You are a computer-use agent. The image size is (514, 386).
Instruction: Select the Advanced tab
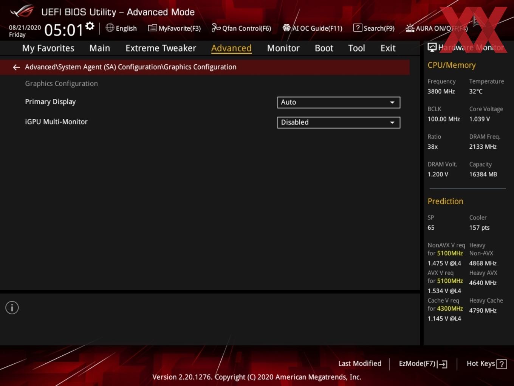pyautogui.click(x=231, y=48)
